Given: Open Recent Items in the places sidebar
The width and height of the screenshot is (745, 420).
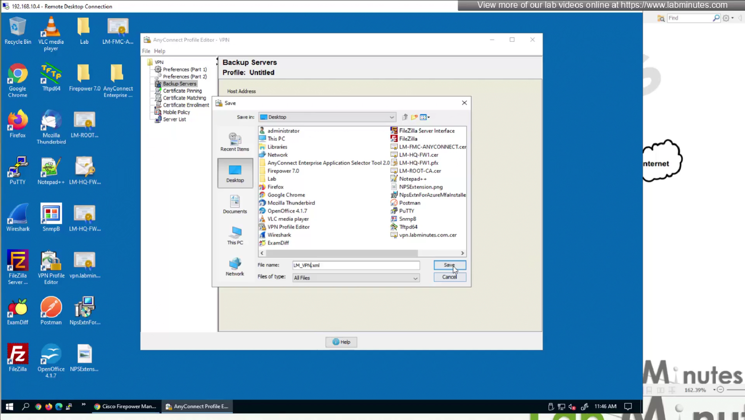Looking at the screenshot, I should (x=235, y=142).
